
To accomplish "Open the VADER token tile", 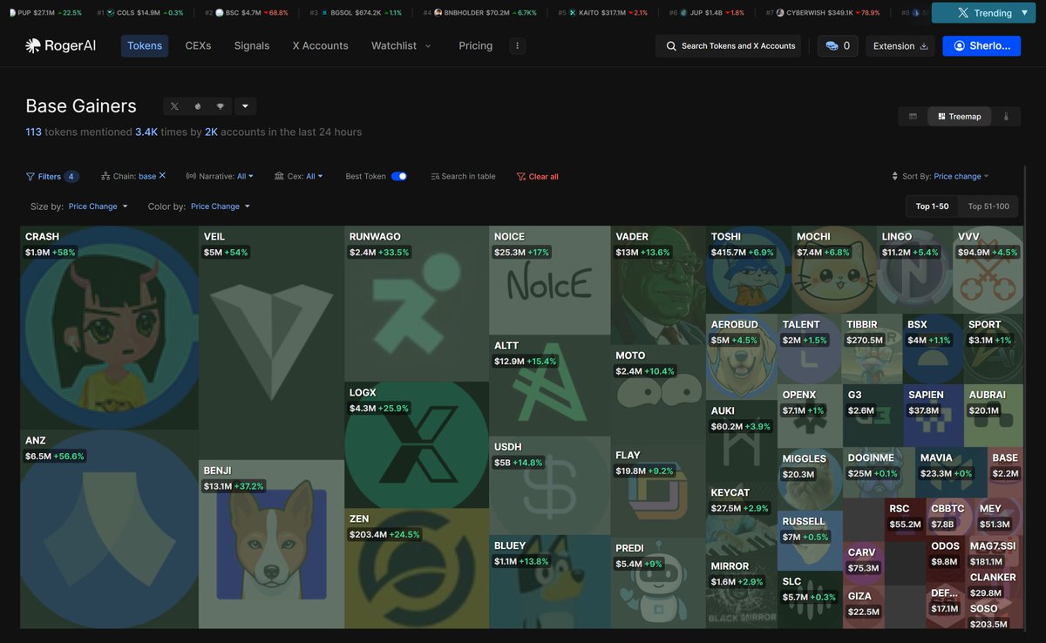I will (658, 286).
